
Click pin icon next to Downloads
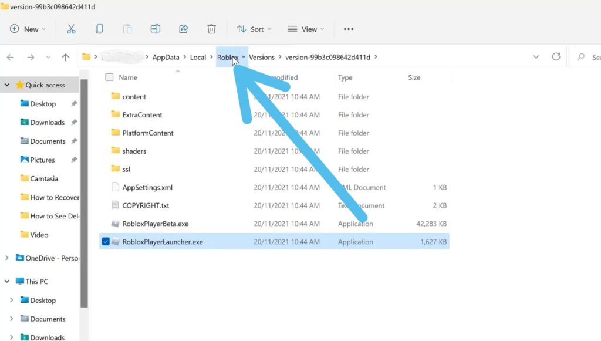tap(74, 122)
